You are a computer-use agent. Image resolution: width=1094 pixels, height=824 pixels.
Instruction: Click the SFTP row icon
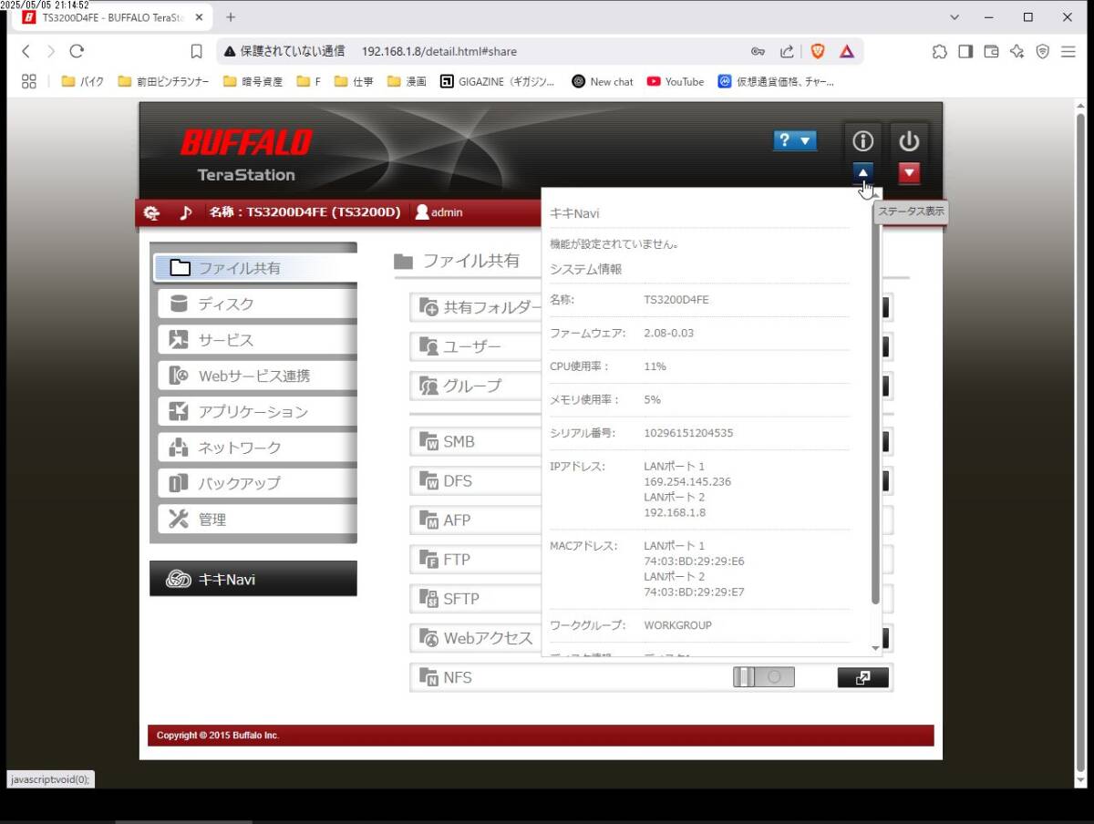coord(428,599)
